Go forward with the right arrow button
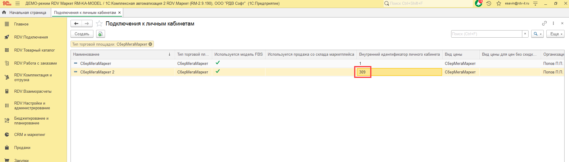This screenshot has height=162, width=569. click(x=87, y=23)
